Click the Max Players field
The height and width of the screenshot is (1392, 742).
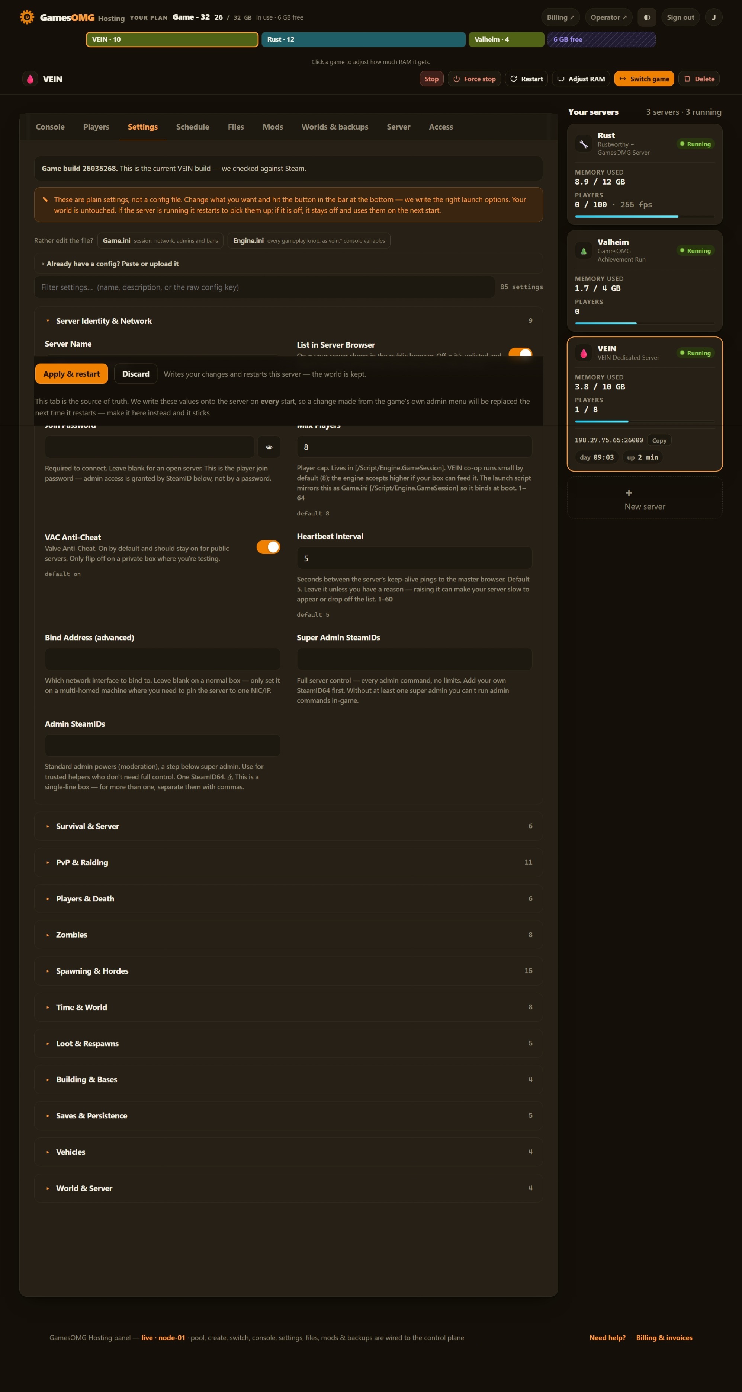[x=414, y=447]
